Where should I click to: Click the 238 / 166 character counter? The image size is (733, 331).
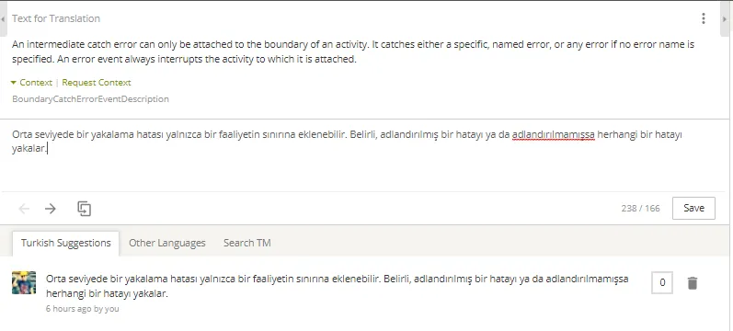click(x=640, y=209)
